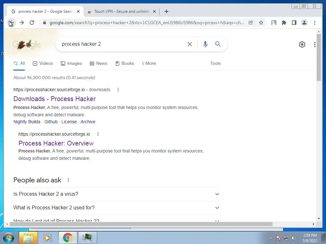This screenshot has width=326, height=244.
Task: Click the horizontal scrollbar thumb
Action: pos(141,224)
